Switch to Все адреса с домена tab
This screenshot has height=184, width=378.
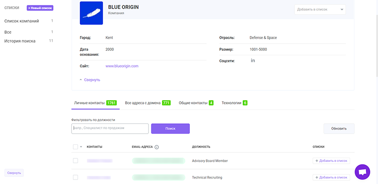point(148,103)
